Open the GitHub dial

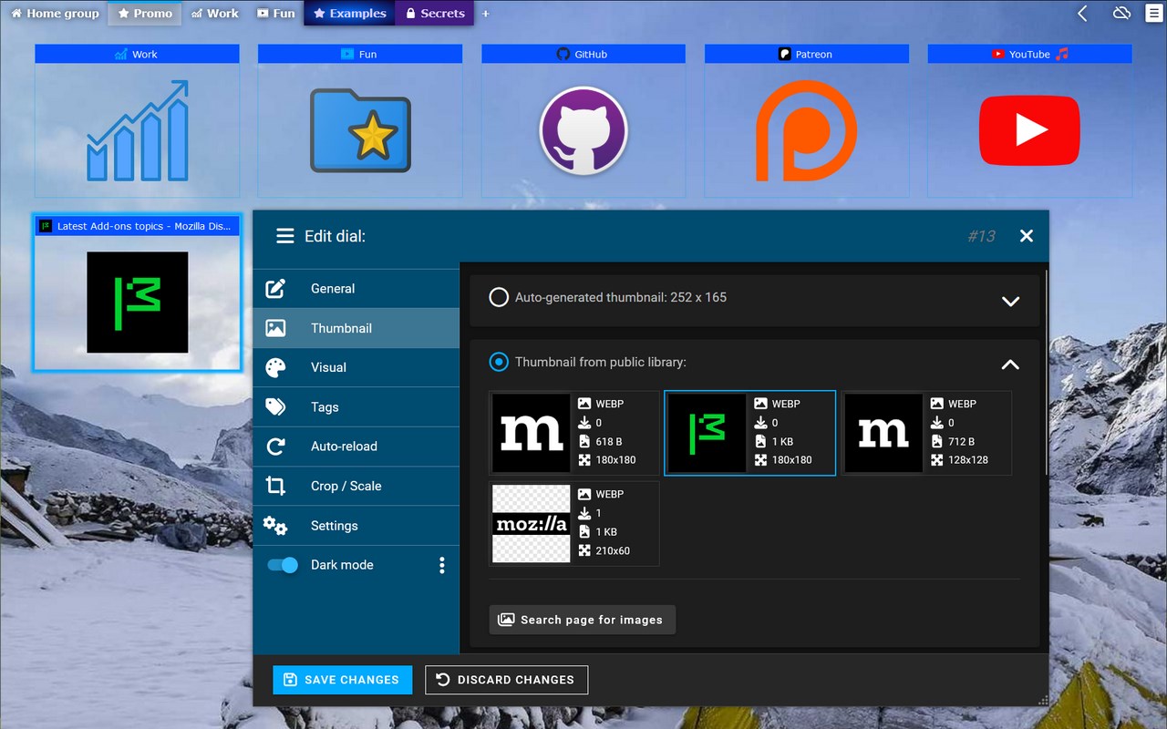[x=583, y=121]
